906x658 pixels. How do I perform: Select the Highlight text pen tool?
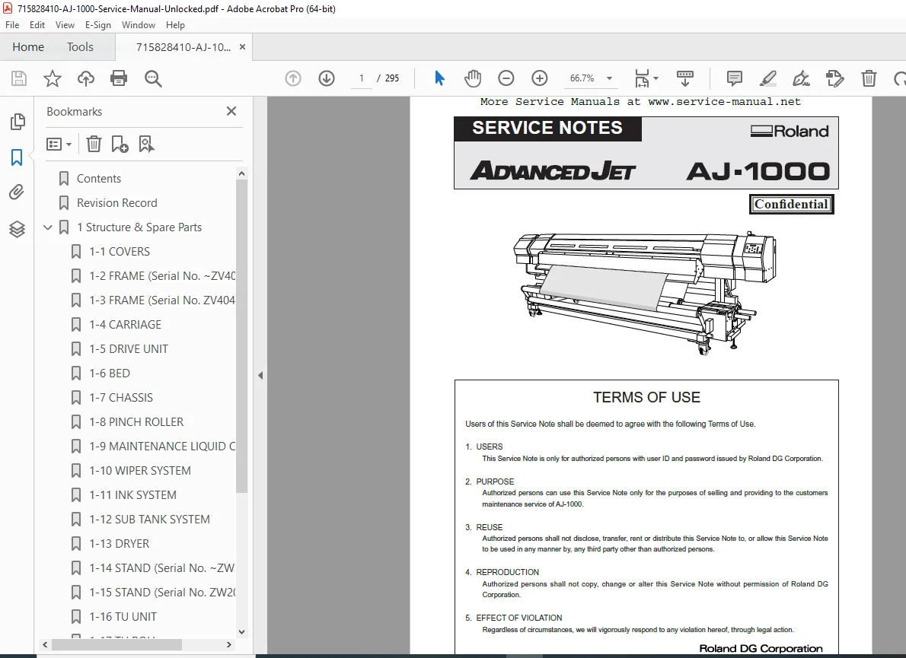(x=767, y=78)
